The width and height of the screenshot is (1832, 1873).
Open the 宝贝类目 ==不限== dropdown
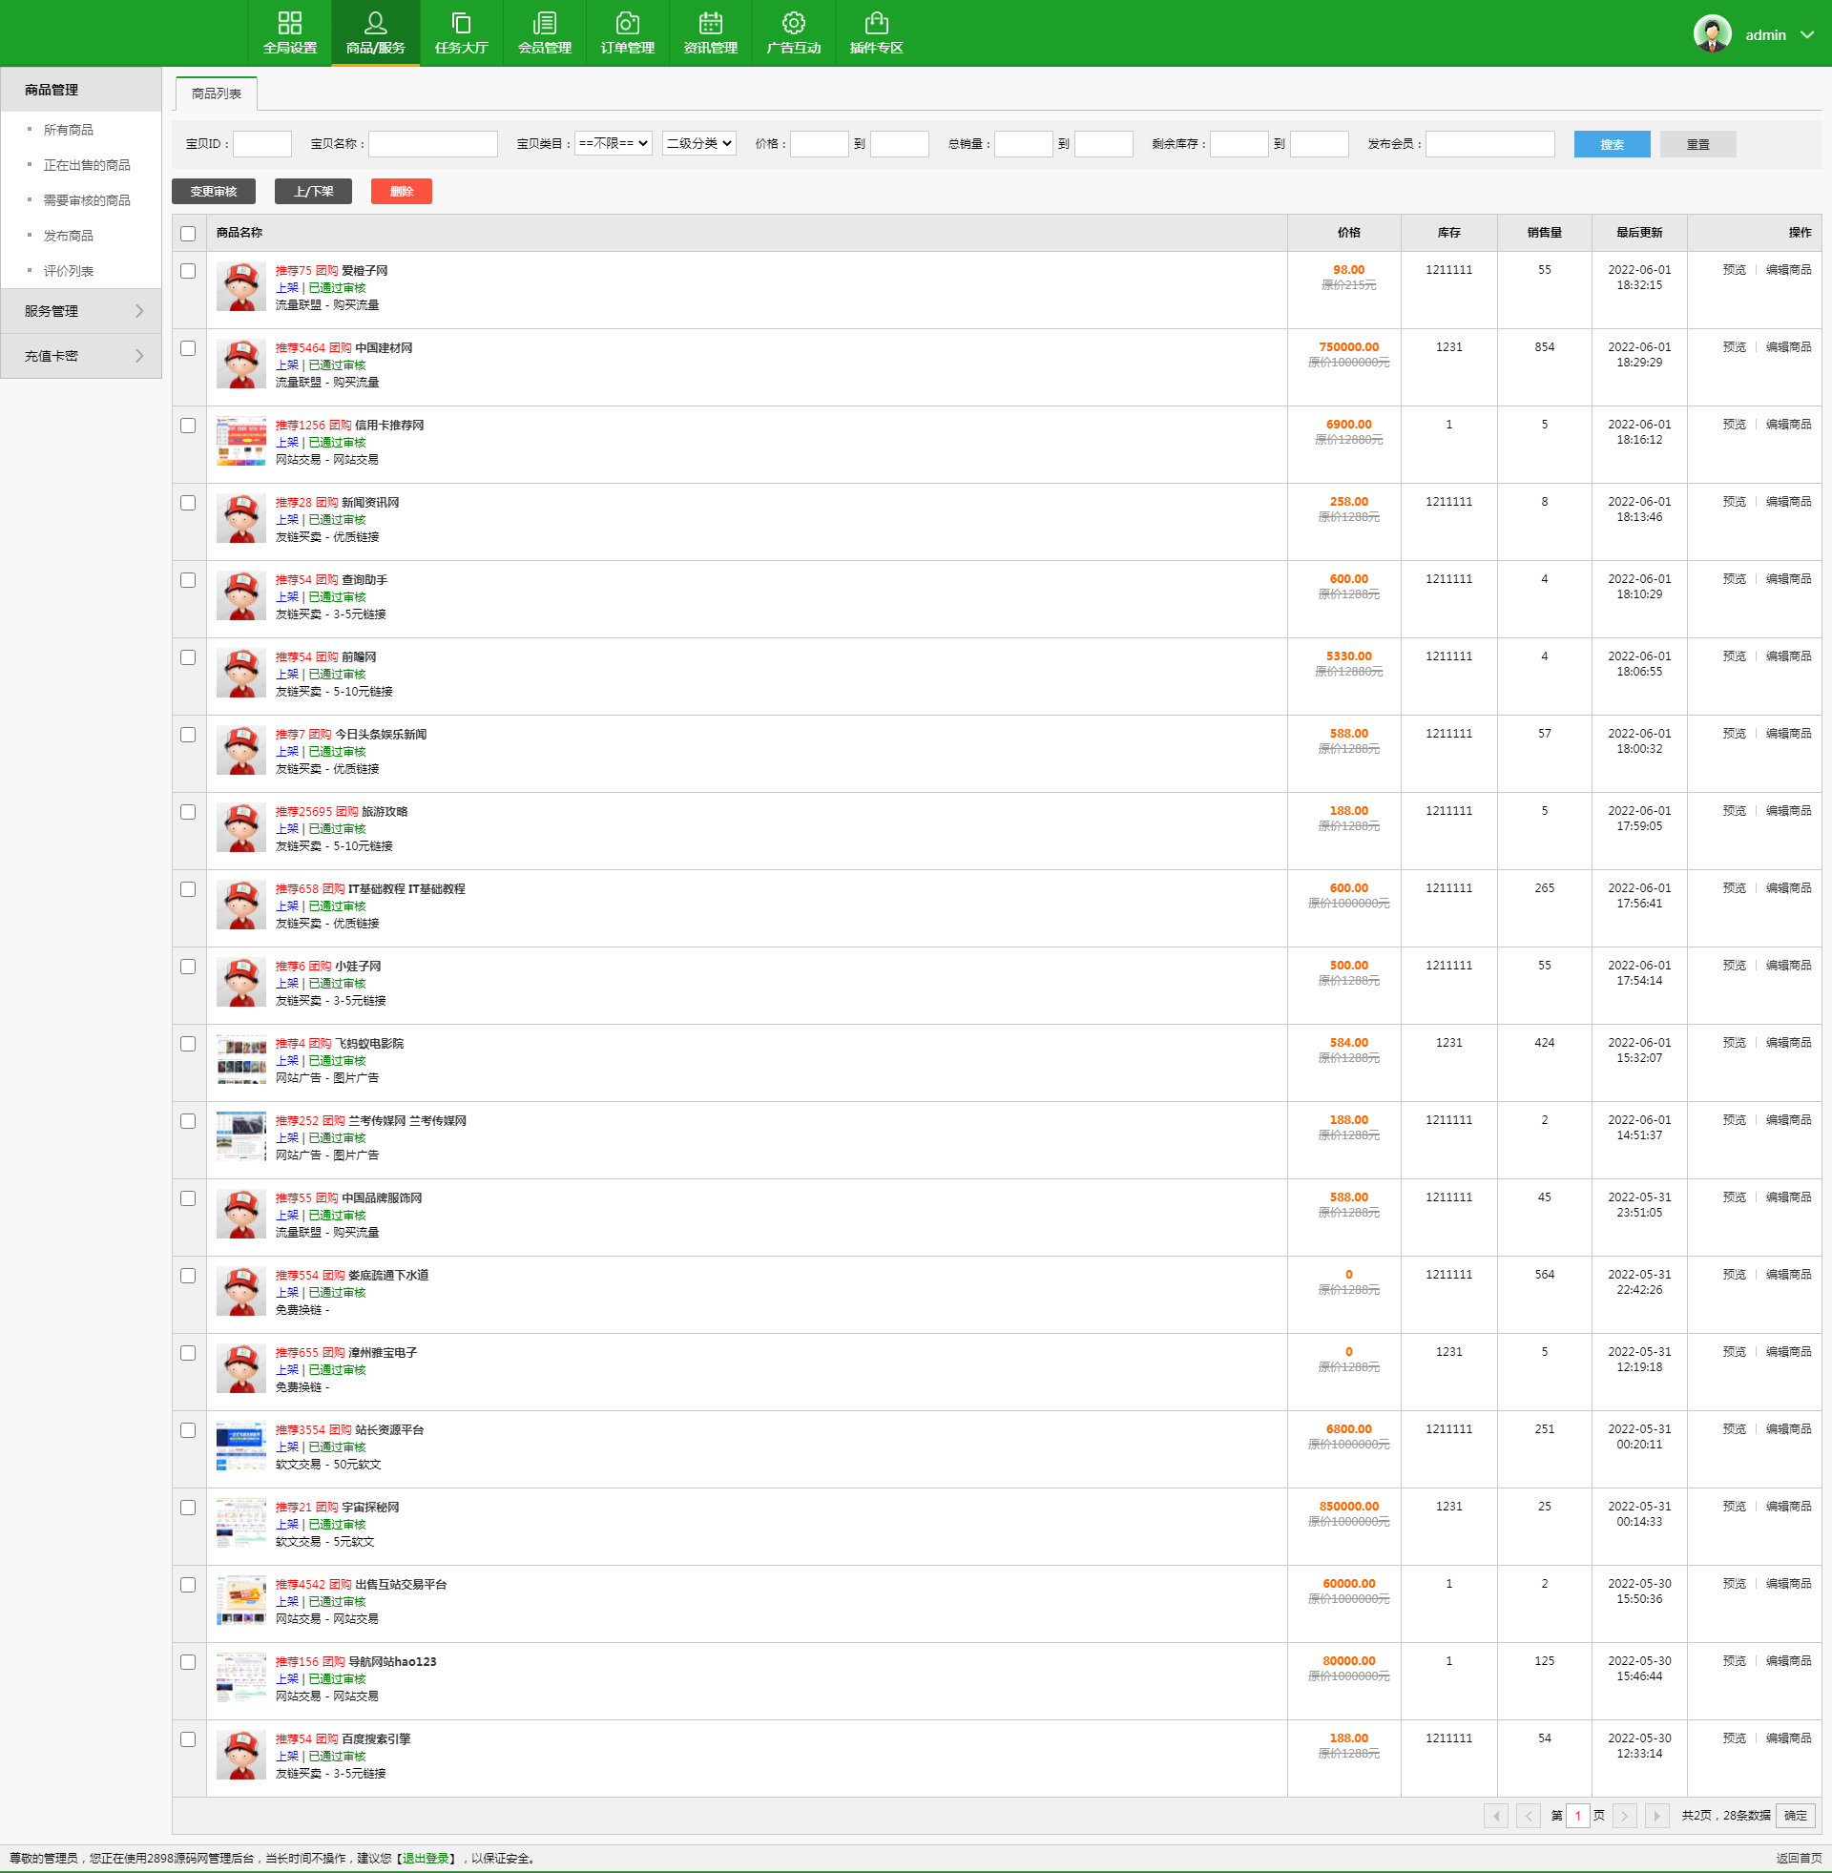(x=613, y=143)
